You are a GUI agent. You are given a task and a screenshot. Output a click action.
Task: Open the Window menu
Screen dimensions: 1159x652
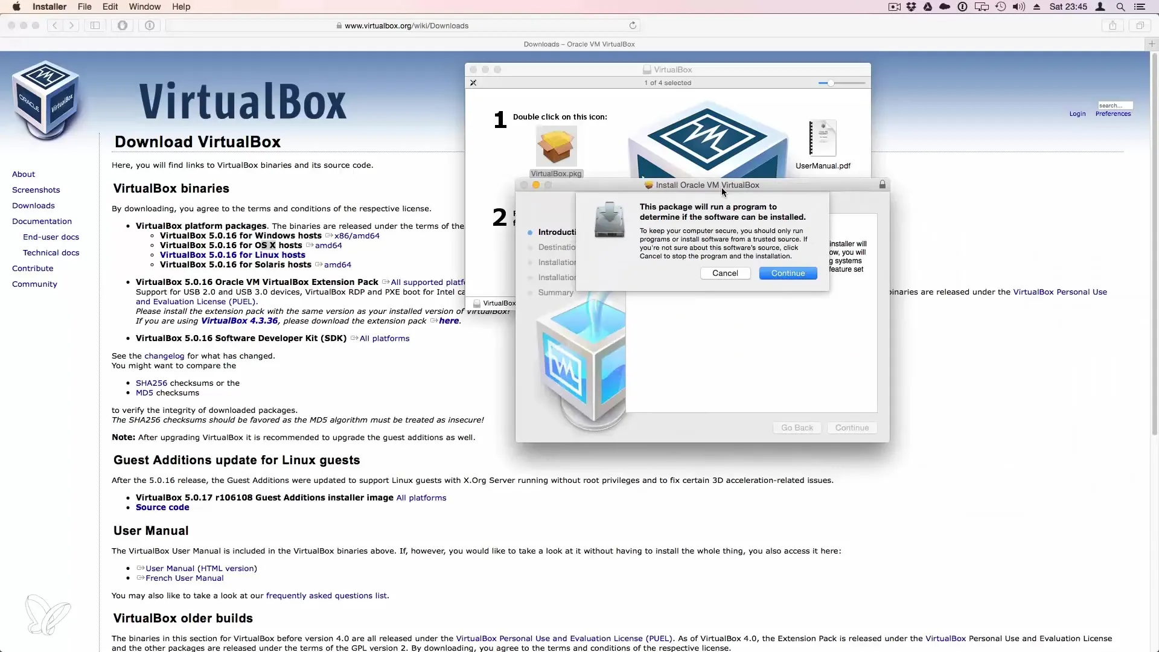click(145, 7)
